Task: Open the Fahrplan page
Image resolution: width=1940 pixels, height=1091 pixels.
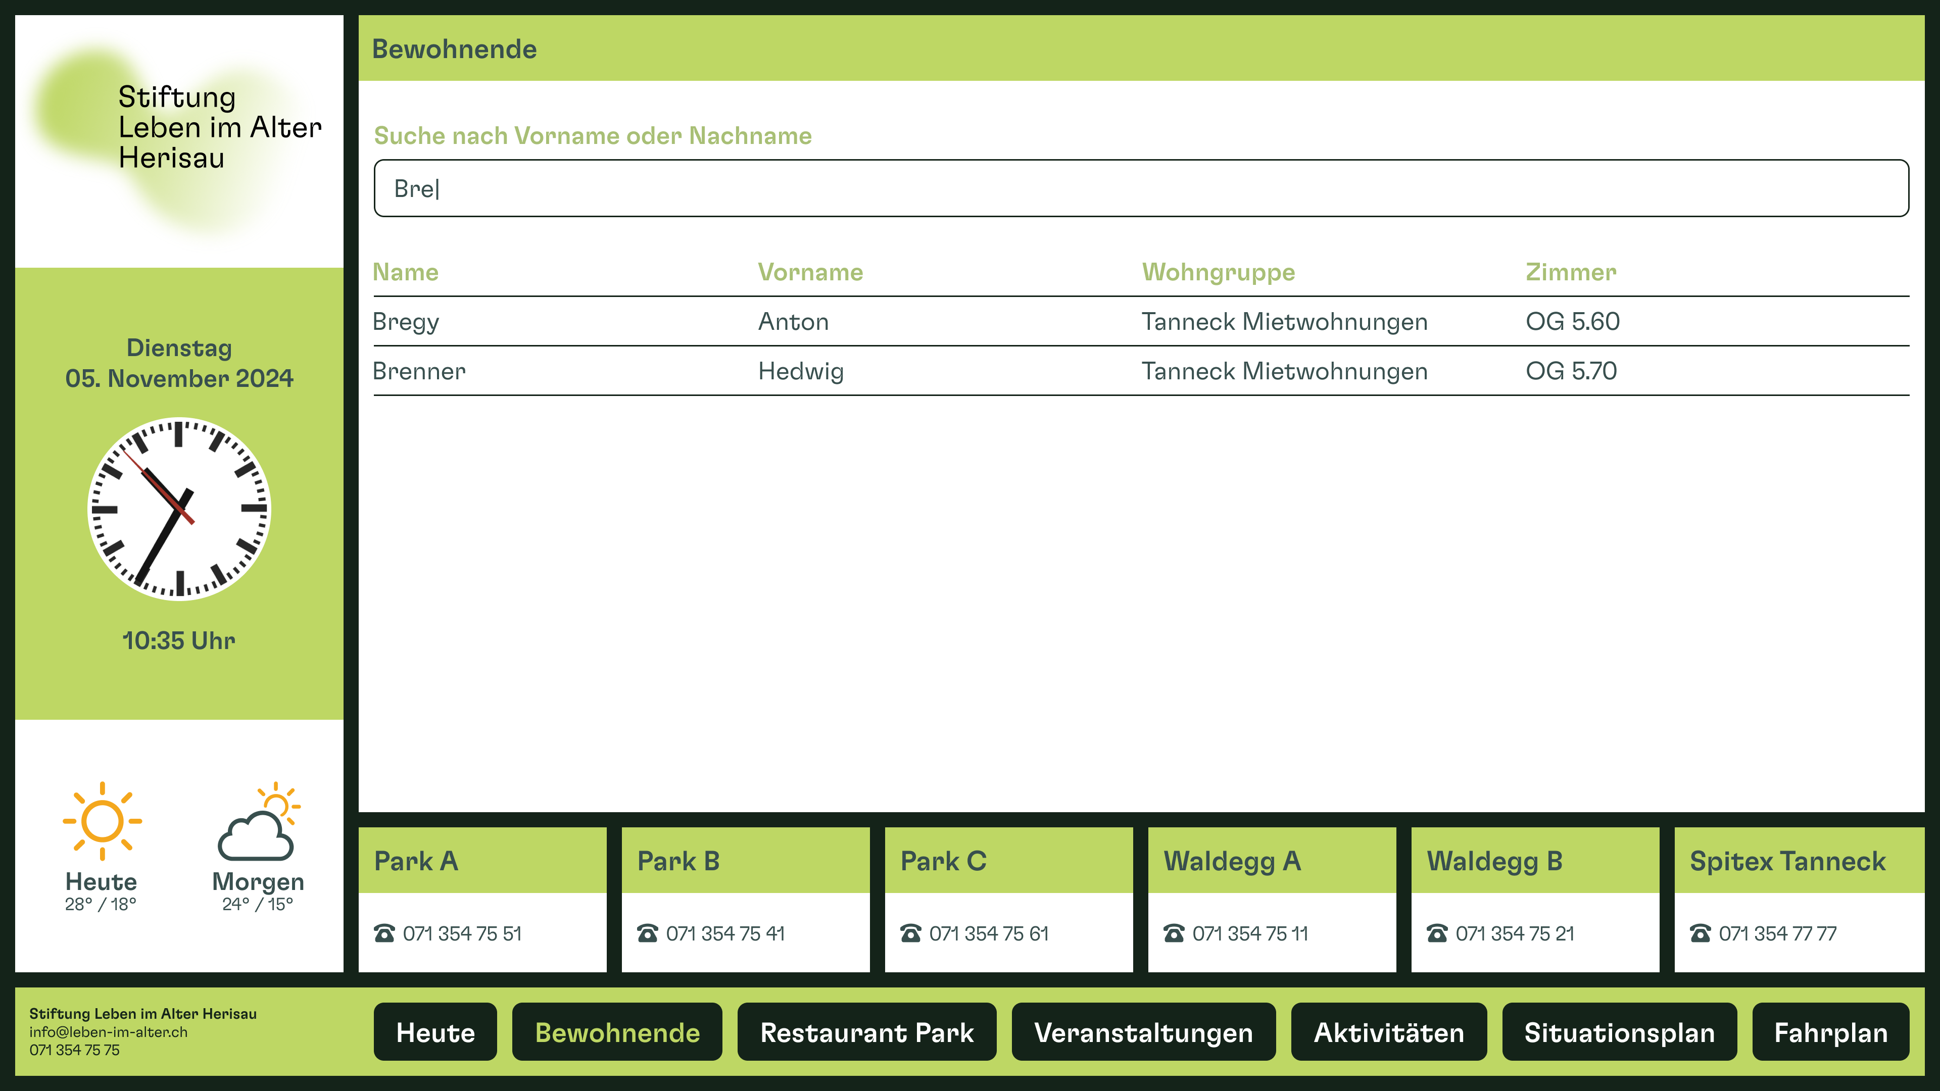Action: pyautogui.click(x=1830, y=1032)
